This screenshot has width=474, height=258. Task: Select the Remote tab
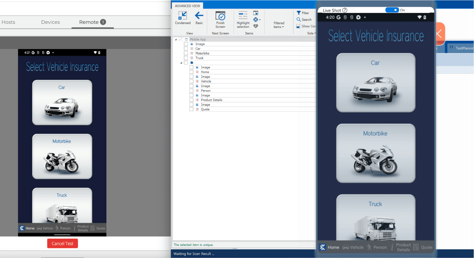pyautogui.click(x=92, y=22)
